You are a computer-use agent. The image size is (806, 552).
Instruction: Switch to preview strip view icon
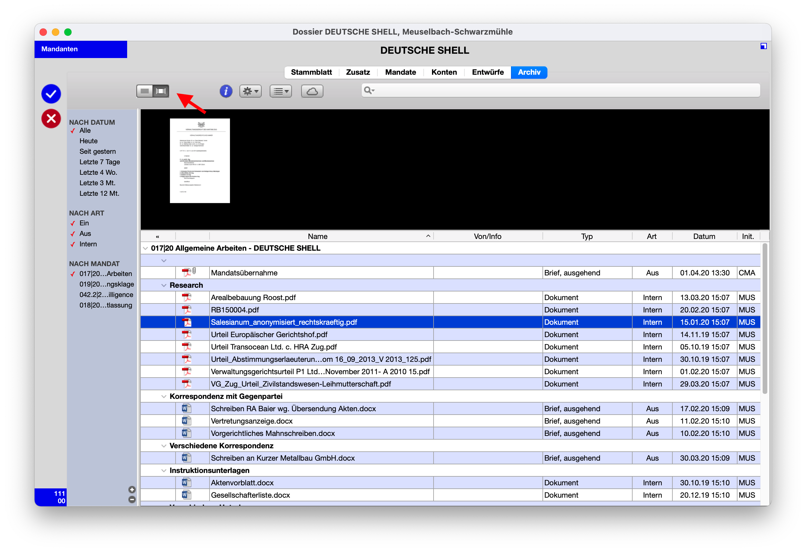(161, 91)
